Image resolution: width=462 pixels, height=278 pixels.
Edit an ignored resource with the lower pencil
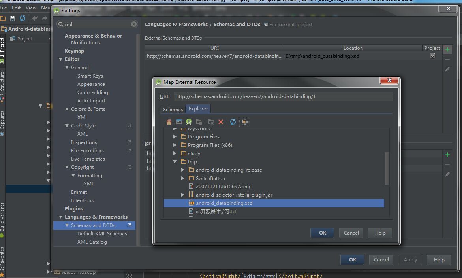(447, 174)
